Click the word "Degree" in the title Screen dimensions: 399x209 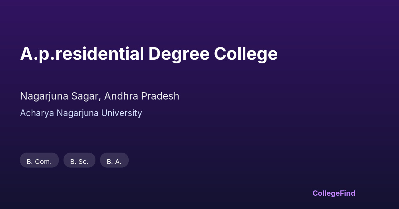click(x=179, y=54)
